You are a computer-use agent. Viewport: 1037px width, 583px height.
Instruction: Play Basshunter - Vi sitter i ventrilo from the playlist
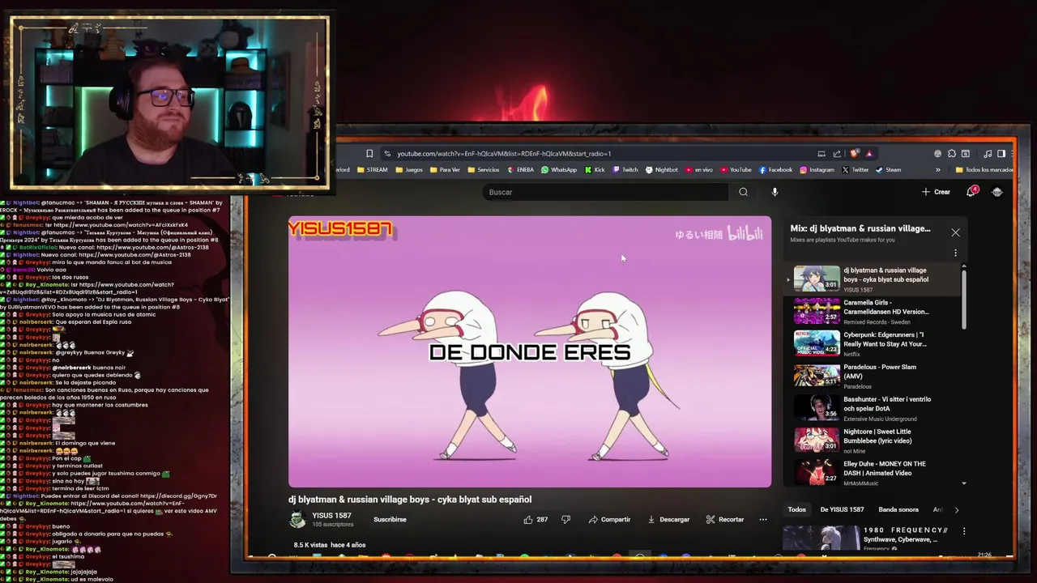coord(872,408)
